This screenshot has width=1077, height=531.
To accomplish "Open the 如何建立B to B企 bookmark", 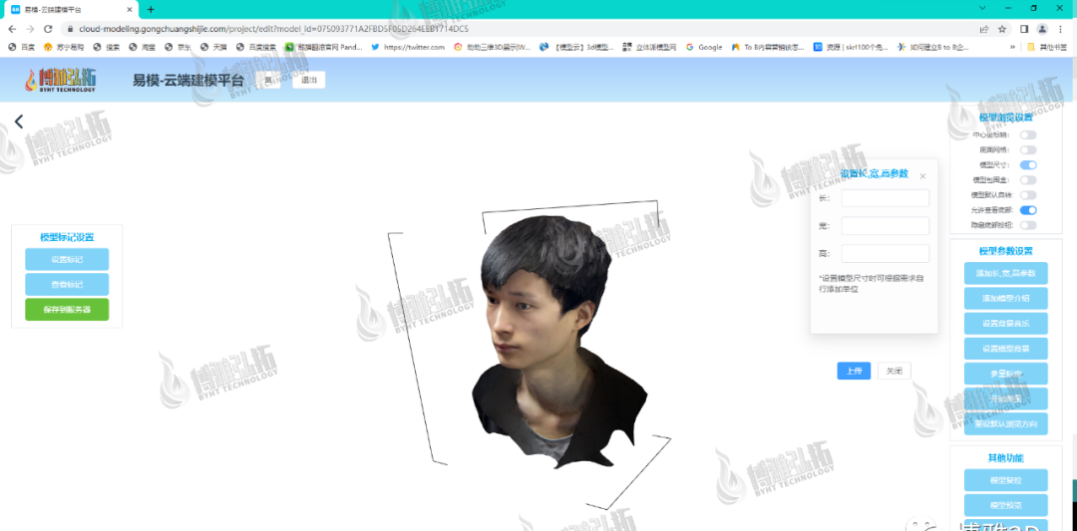I will [934, 48].
